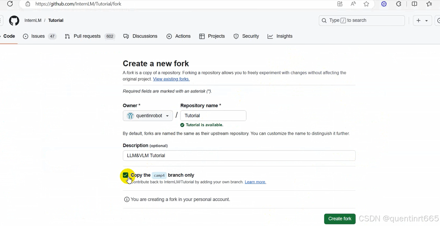Image resolution: width=440 pixels, height=226 pixels.
Task: Open the Security tab
Action: (x=246, y=36)
